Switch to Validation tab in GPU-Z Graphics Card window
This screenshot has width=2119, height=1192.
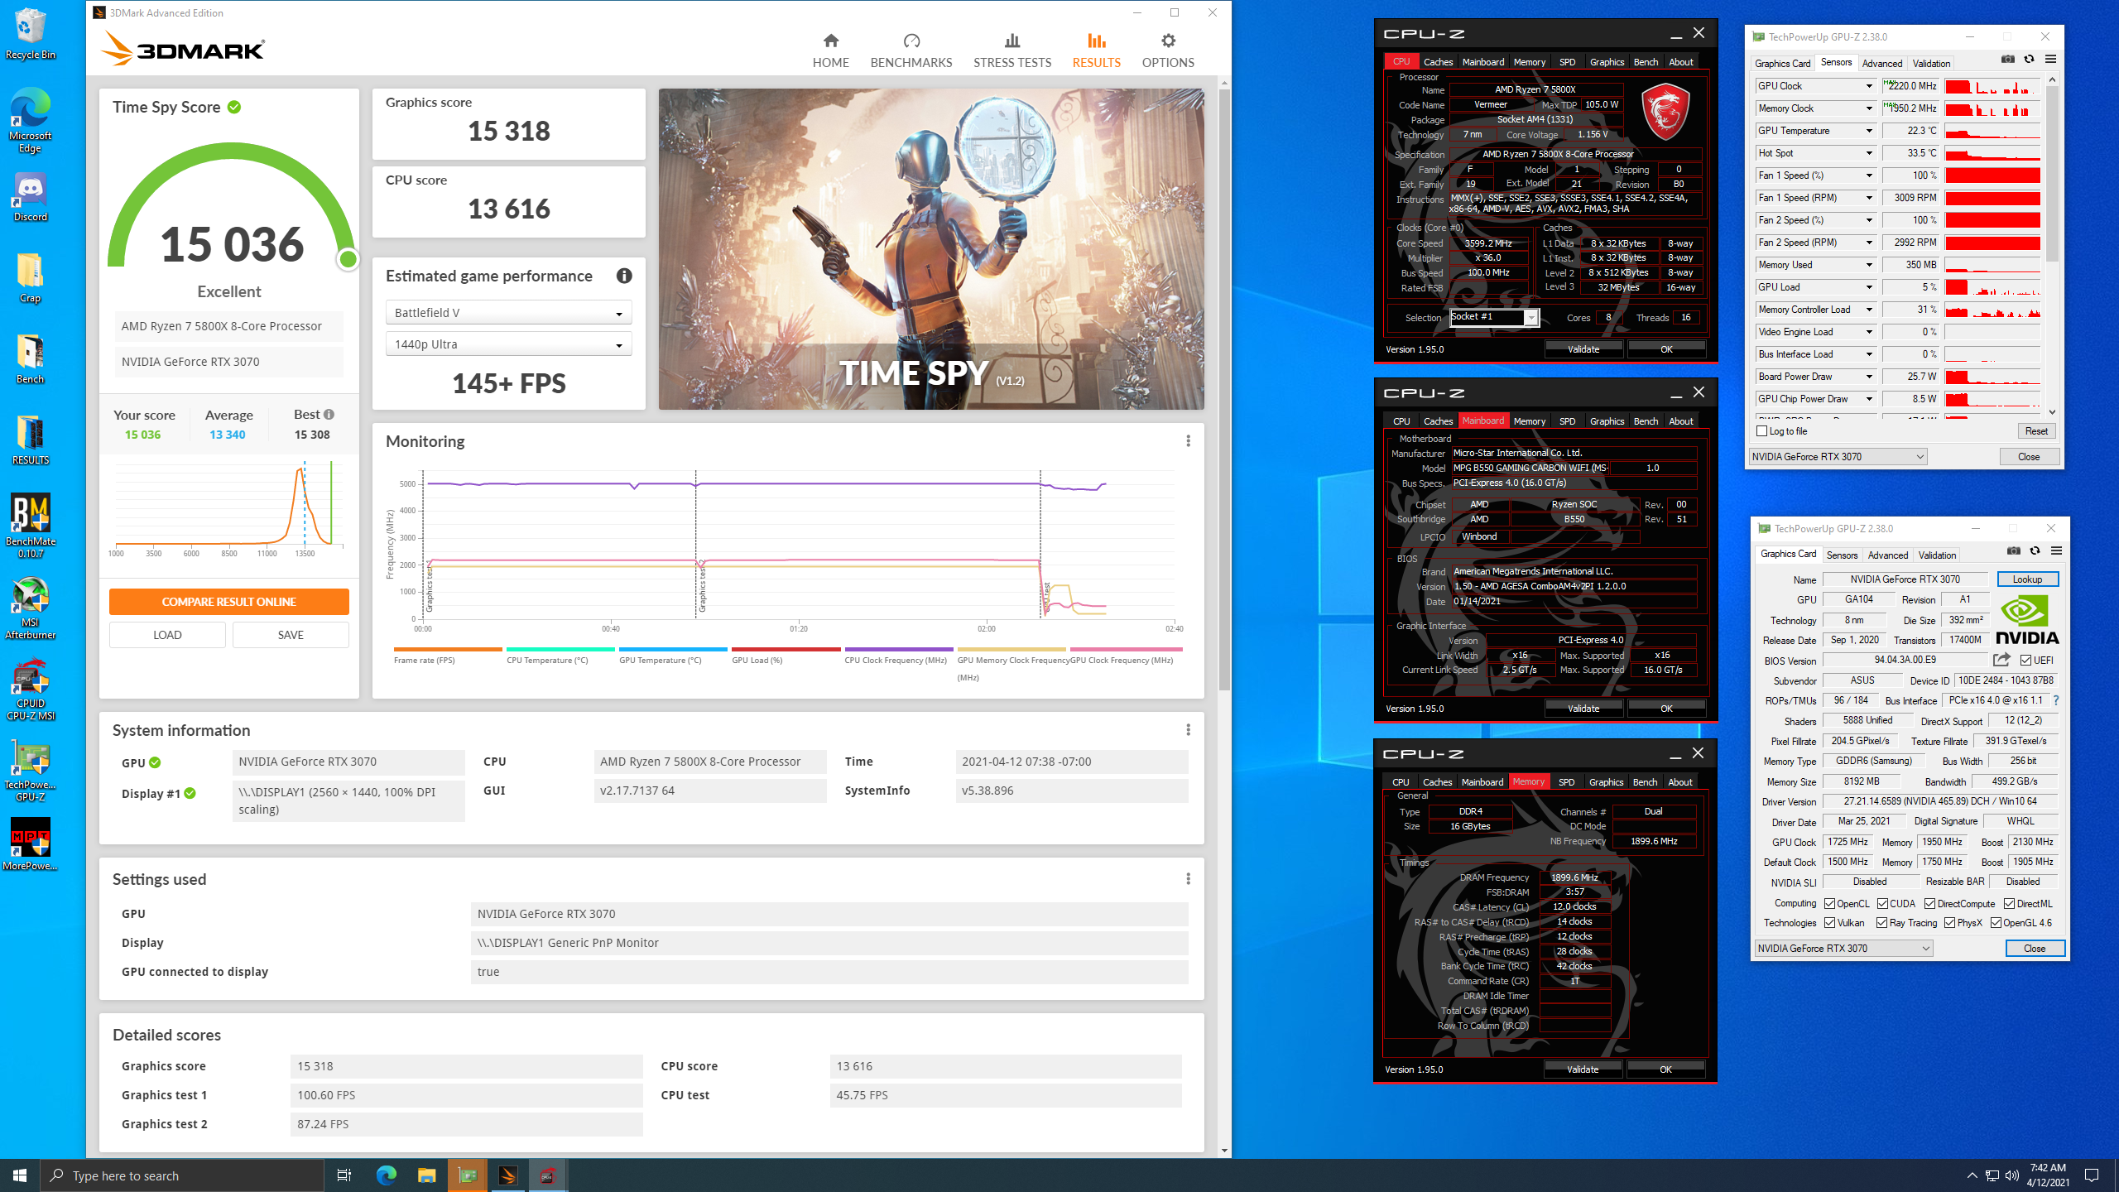1937,555
